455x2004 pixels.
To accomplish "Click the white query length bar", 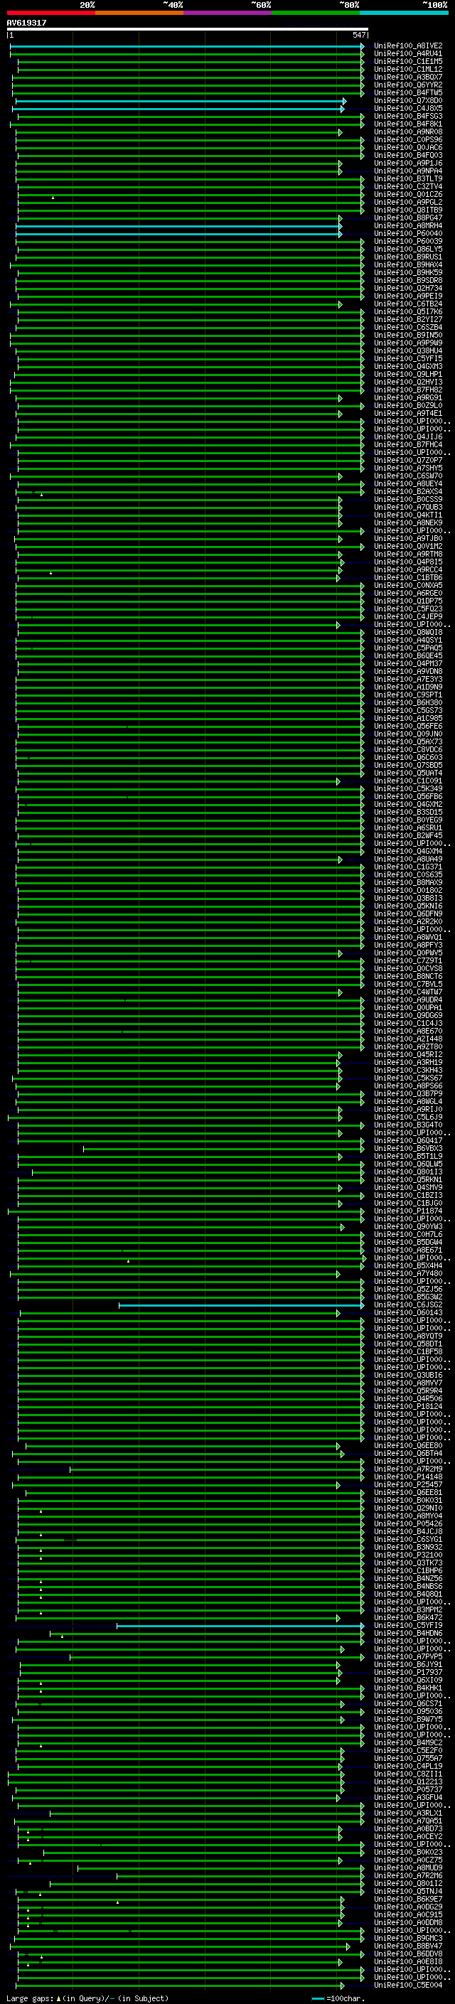I will pyautogui.click(x=187, y=30).
